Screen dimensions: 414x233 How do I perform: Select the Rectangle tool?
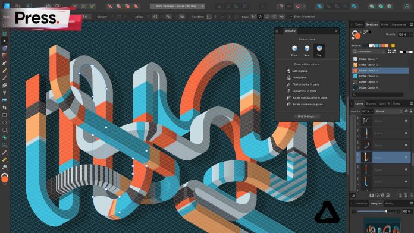5,115
